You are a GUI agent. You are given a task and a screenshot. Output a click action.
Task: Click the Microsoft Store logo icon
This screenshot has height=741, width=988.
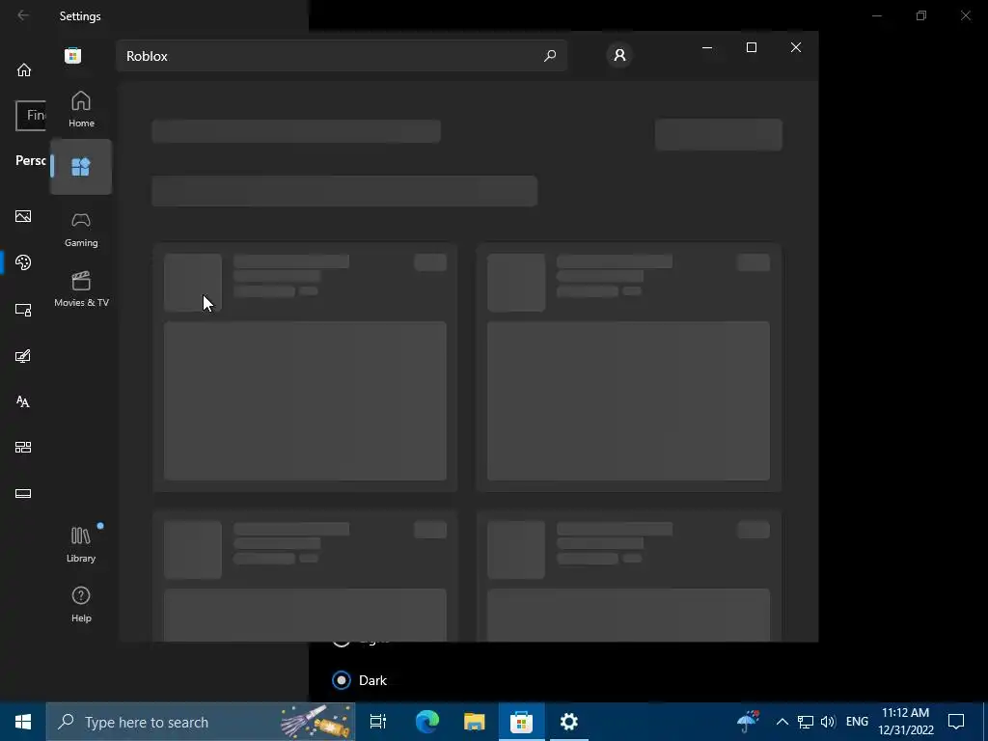pos(72,55)
